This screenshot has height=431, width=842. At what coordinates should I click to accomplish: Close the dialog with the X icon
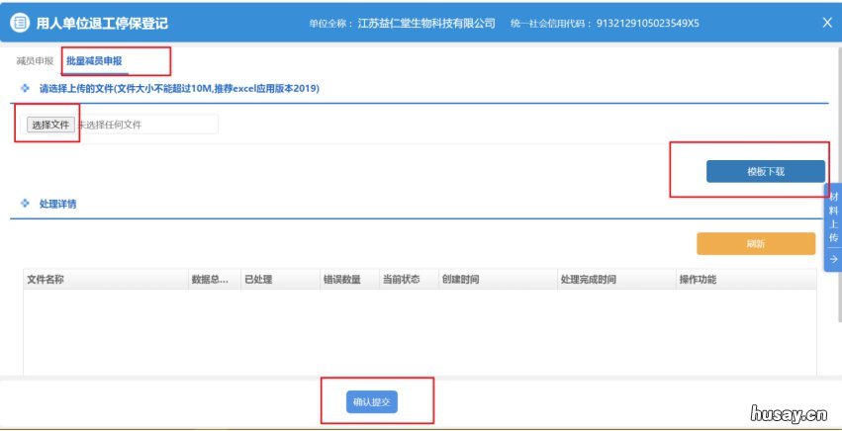point(827,23)
